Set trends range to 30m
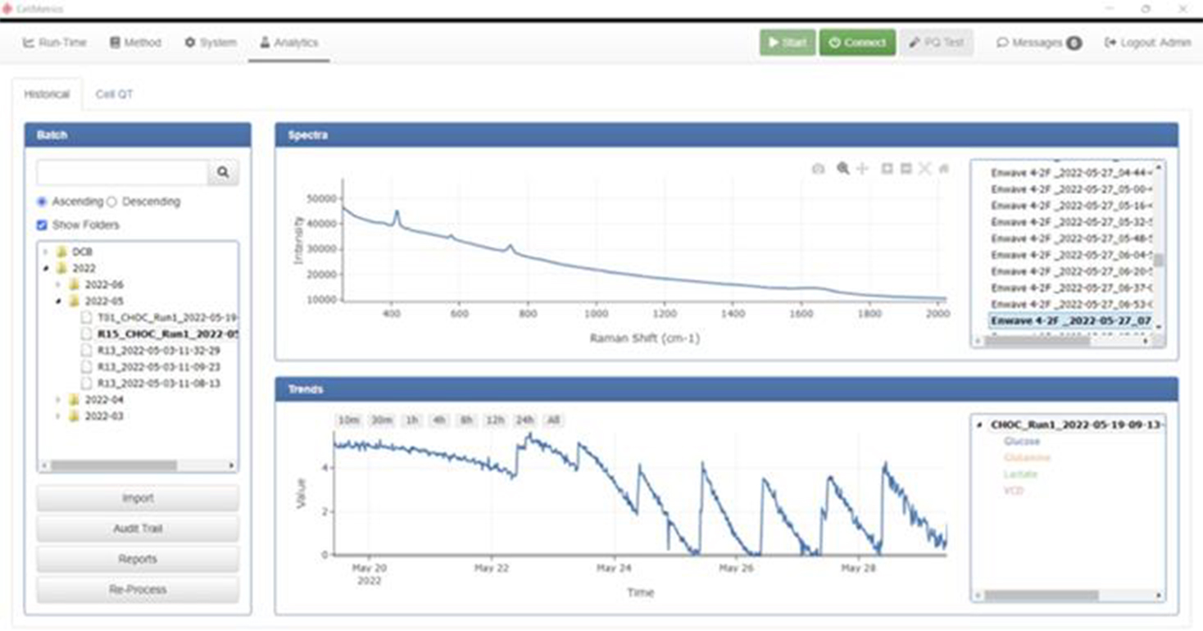Image resolution: width=1203 pixels, height=631 pixels. [381, 420]
